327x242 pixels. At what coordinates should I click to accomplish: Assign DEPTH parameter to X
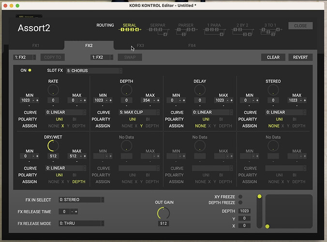(x=136, y=126)
